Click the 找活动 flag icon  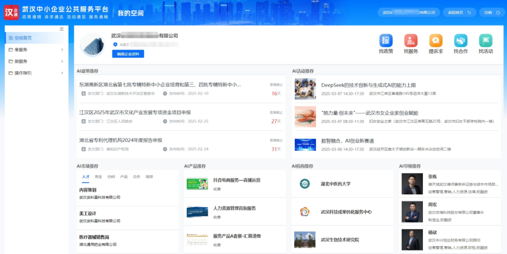click(x=485, y=41)
